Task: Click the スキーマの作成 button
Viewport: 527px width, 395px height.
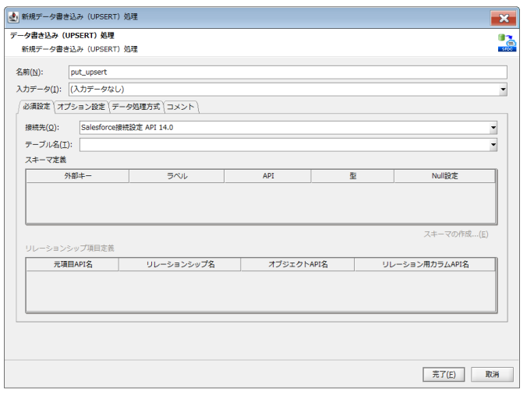Action: point(455,234)
